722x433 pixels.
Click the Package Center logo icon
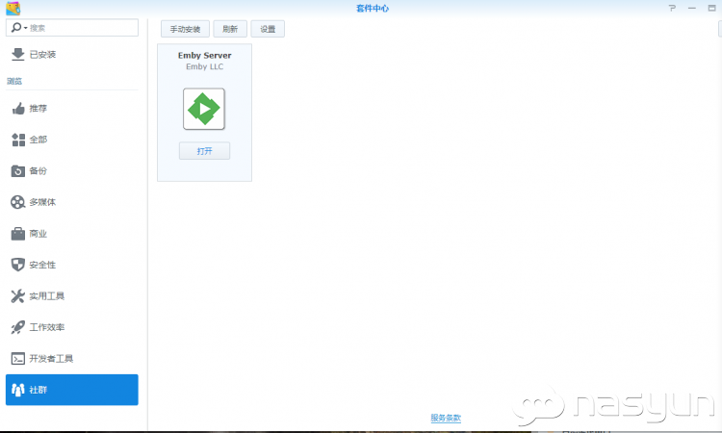[13, 9]
